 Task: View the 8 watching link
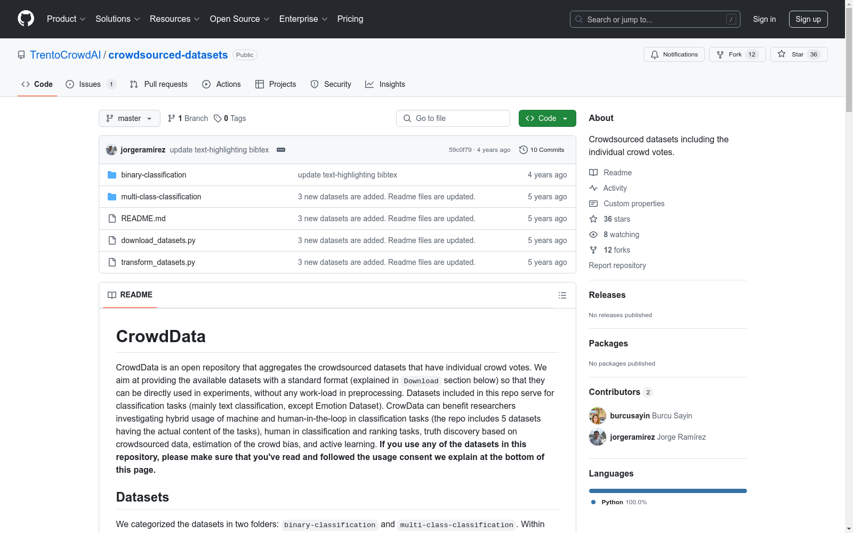coord(614,235)
